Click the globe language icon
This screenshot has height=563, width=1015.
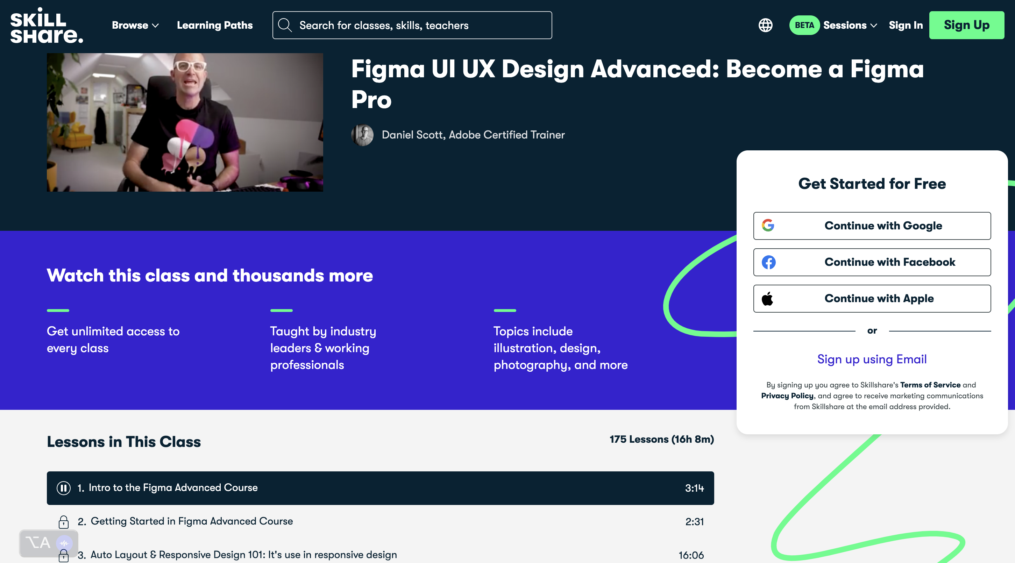[x=765, y=25]
